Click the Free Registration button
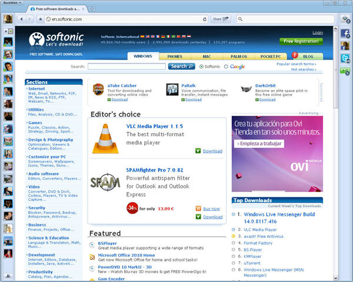 pyautogui.click(x=301, y=42)
